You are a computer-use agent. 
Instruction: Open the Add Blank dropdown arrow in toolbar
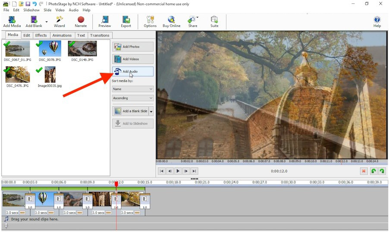47,22
